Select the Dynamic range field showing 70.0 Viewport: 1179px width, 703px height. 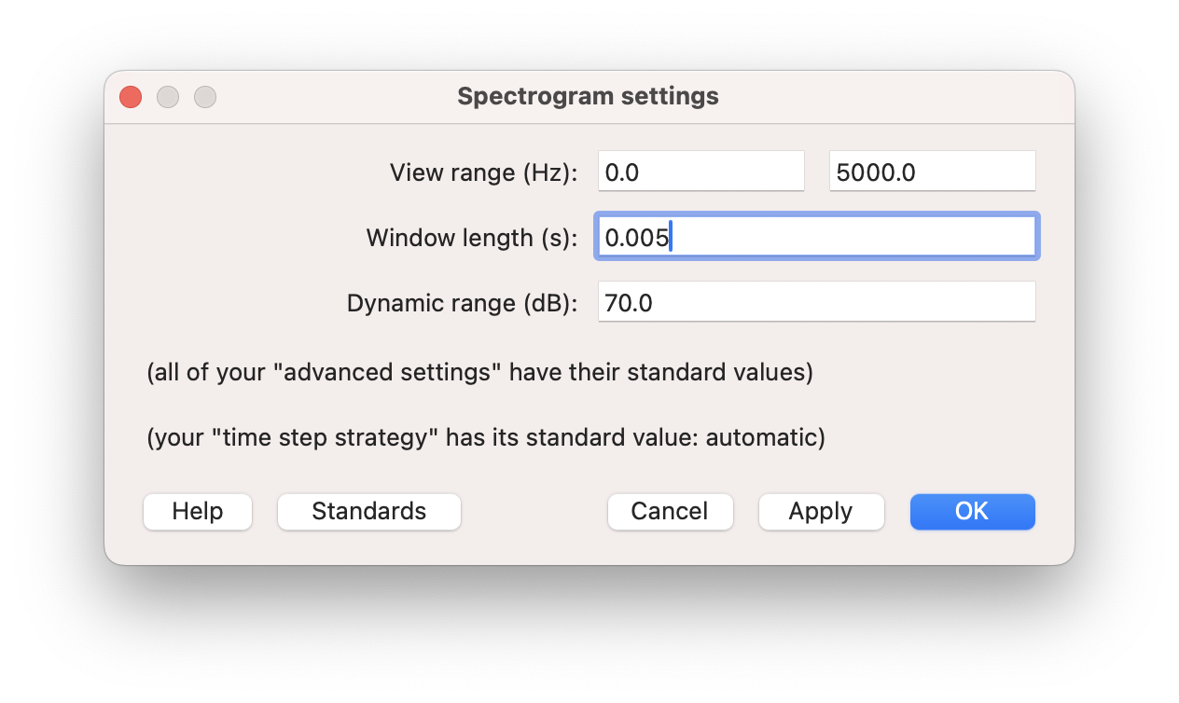tap(817, 302)
